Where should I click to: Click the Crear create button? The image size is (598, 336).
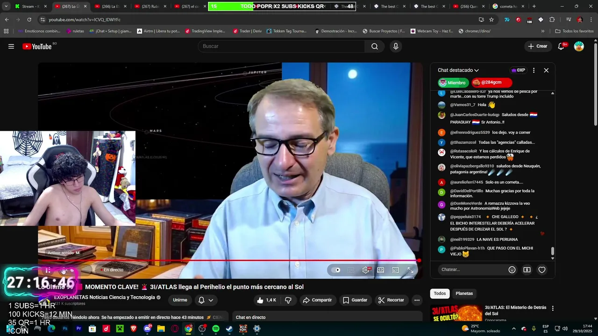pyautogui.click(x=538, y=46)
